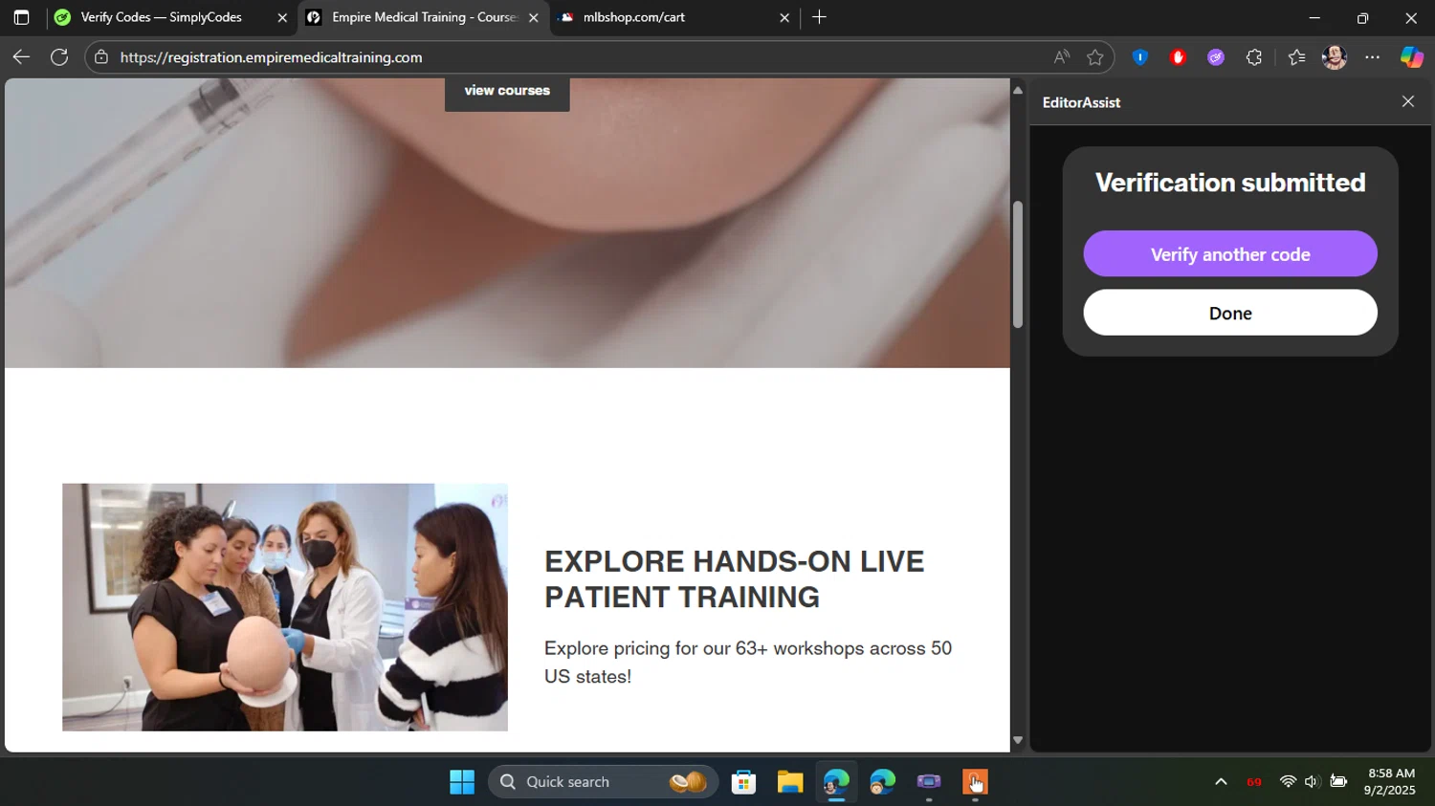Image resolution: width=1435 pixels, height=806 pixels.
Task: Click the red 69 tray indicator
Action: tap(1254, 782)
